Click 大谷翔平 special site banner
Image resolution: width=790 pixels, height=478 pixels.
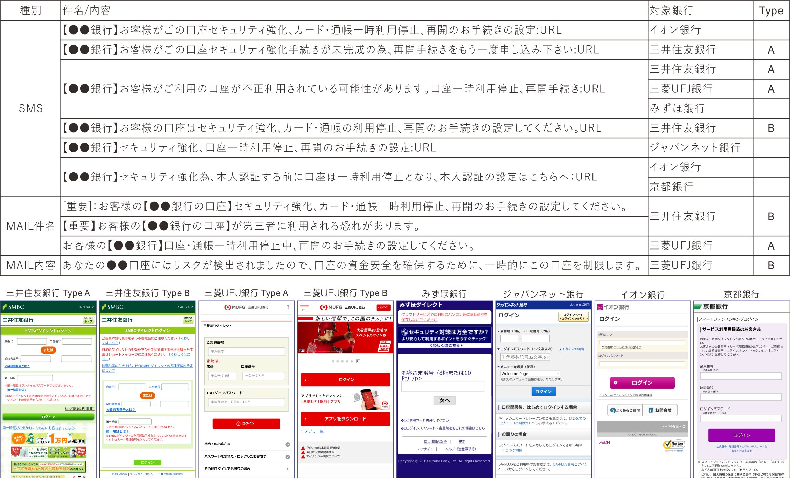click(x=345, y=337)
